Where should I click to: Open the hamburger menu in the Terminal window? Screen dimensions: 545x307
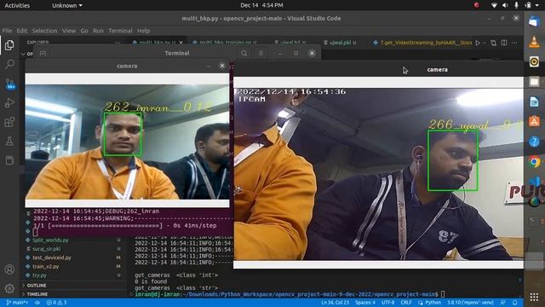261,53
